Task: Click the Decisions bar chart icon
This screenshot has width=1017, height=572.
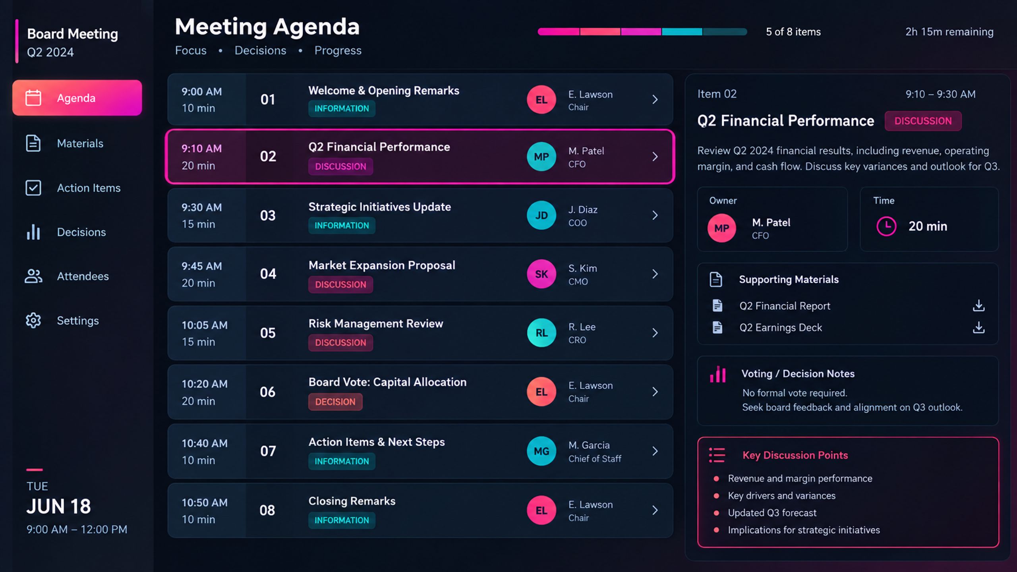Action: [x=33, y=232]
